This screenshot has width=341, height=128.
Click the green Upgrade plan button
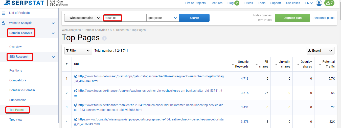292,18
